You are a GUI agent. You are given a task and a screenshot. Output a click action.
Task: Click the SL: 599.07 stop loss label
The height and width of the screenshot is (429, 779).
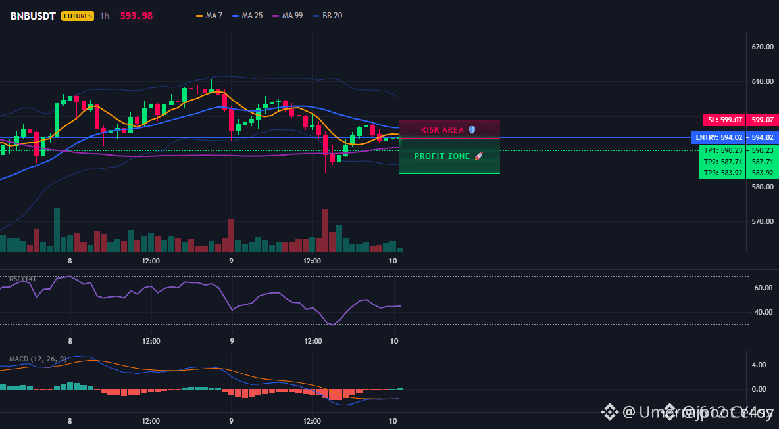point(725,120)
